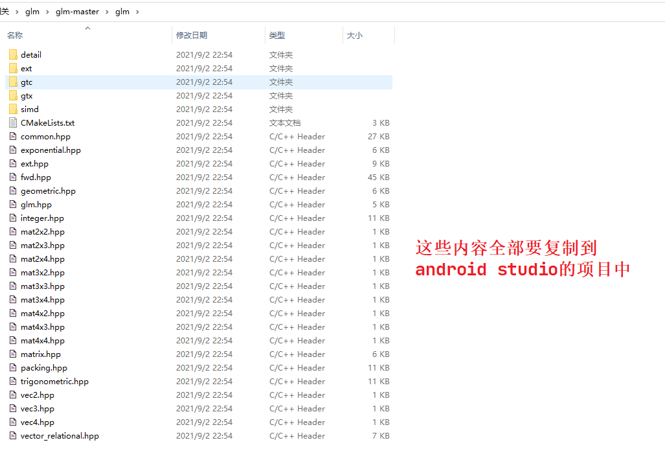Go to the last glm breadcrumb segment
The width and height of the screenshot is (665, 460).
tap(122, 12)
